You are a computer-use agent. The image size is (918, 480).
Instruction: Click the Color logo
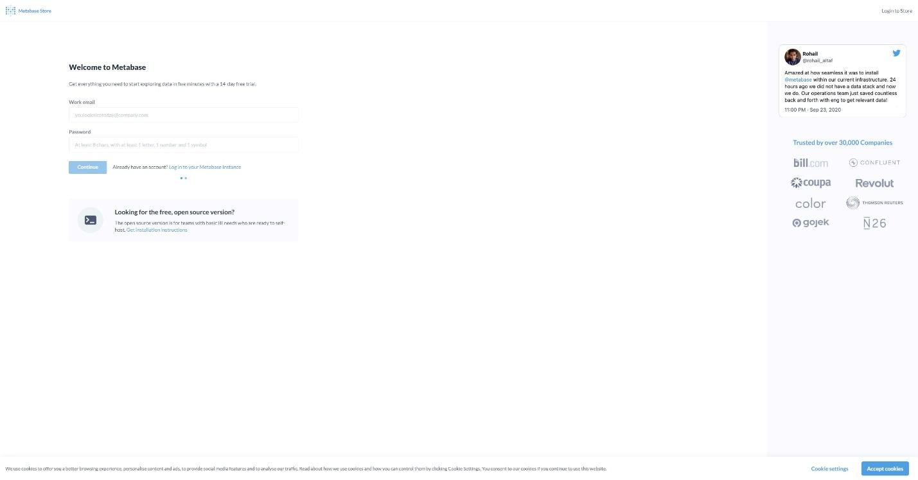point(811,203)
